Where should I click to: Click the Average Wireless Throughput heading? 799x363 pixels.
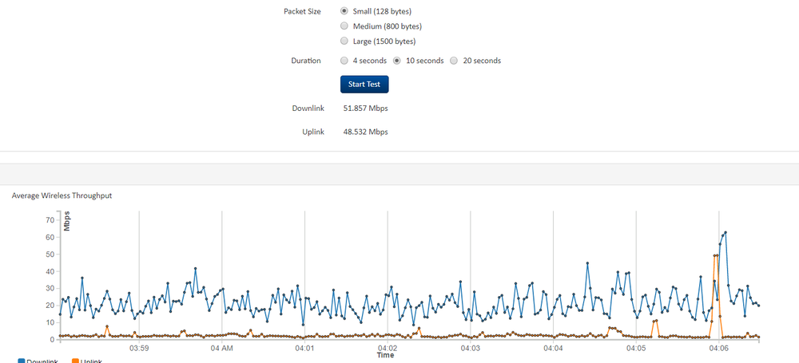(x=62, y=195)
